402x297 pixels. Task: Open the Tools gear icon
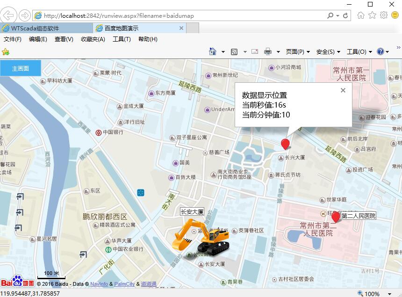pyautogui.click(x=384, y=15)
